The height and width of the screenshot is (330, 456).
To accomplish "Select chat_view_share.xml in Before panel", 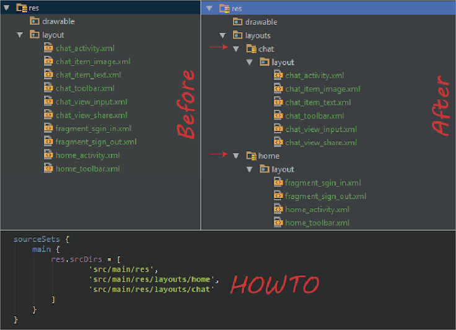I will (92, 115).
